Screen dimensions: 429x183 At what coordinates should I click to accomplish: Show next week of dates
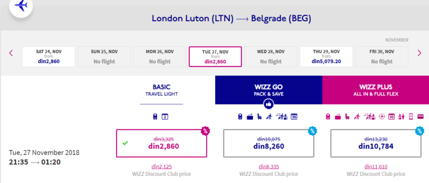[x=419, y=53]
